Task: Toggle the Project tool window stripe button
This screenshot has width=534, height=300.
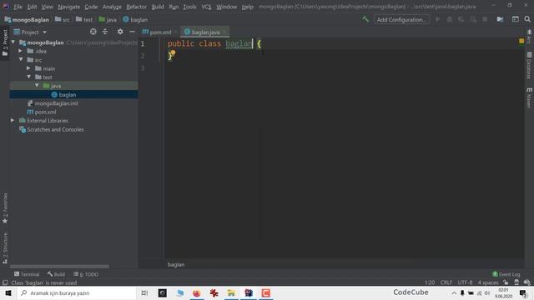Action: (5, 42)
